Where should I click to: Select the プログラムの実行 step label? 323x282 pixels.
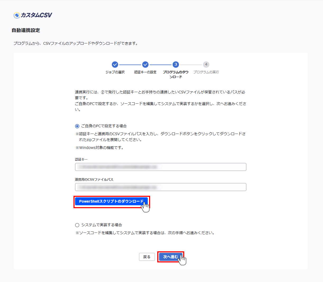click(206, 72)
